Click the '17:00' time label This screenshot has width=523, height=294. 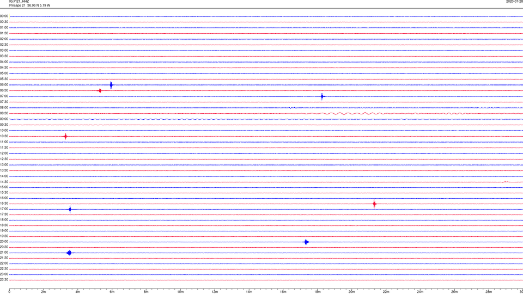pyautogui.click(x=4, y=209)
